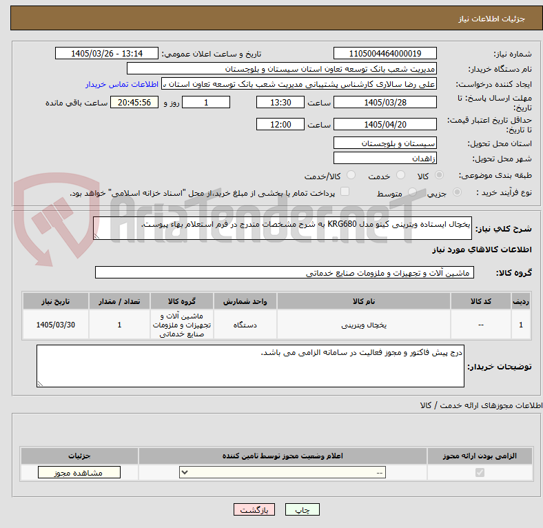Click the description textarea resize handle
Image resolution: width=543 pixels, height=528 pixels.
click(96, 236)
